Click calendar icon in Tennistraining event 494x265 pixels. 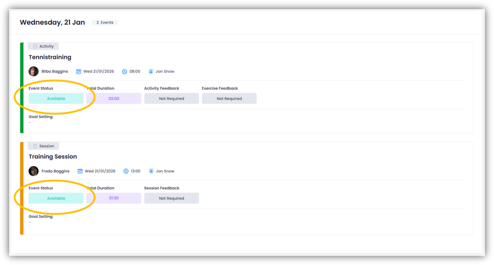79,71
